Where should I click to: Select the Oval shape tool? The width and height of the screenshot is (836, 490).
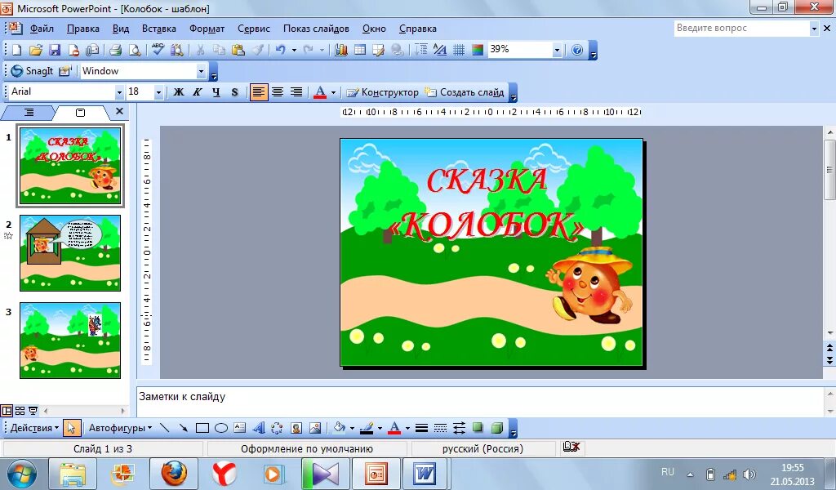(220, 427)
